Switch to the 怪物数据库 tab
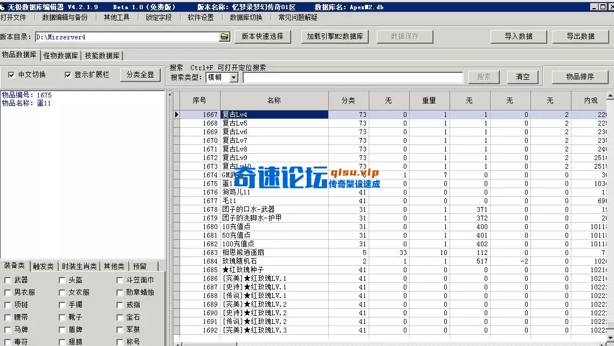614x346 pixels. 61,56
